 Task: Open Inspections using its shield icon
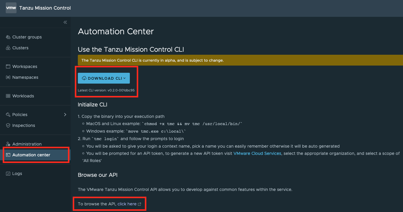point(8,125)
